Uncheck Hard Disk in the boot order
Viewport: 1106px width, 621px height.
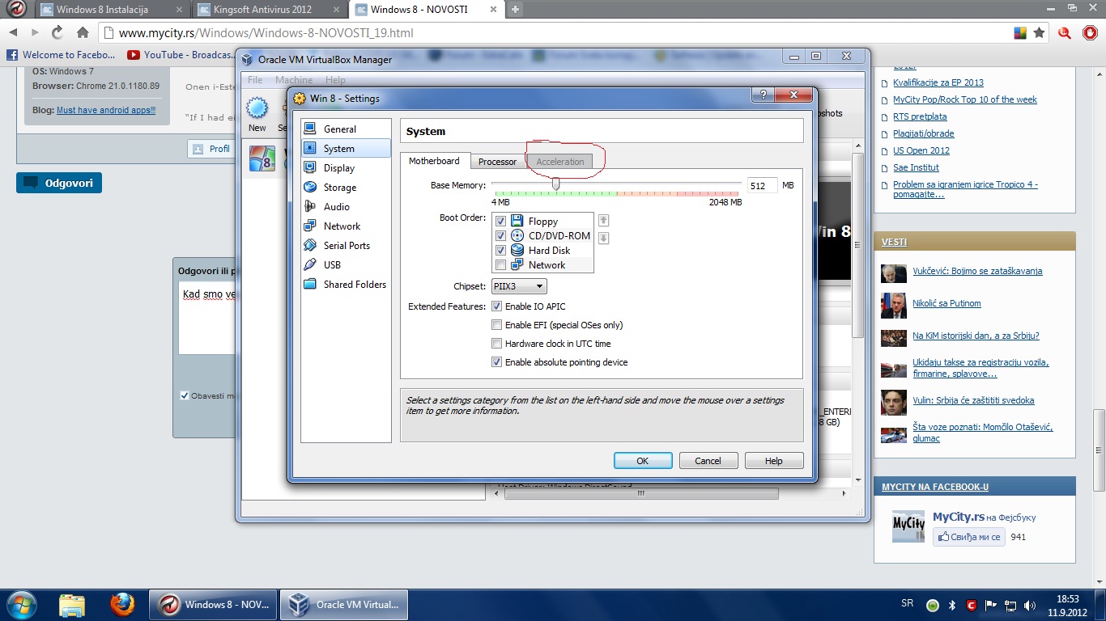click(500, 251)
